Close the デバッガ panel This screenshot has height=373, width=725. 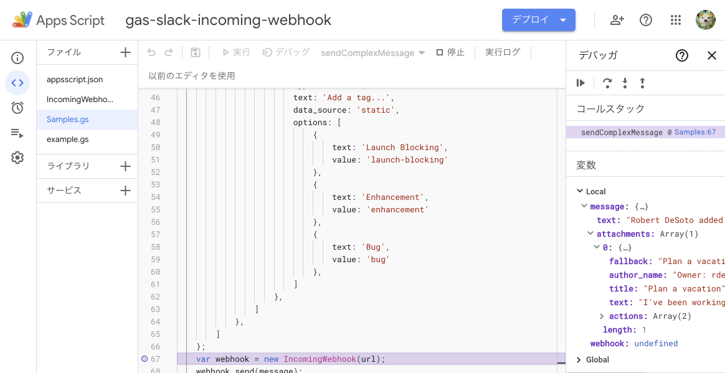[x=712, y=55]
